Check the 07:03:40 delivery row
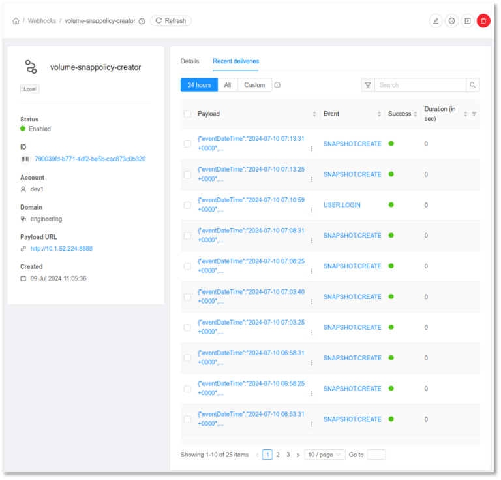501x480 pixels. [x=188, y=297]
